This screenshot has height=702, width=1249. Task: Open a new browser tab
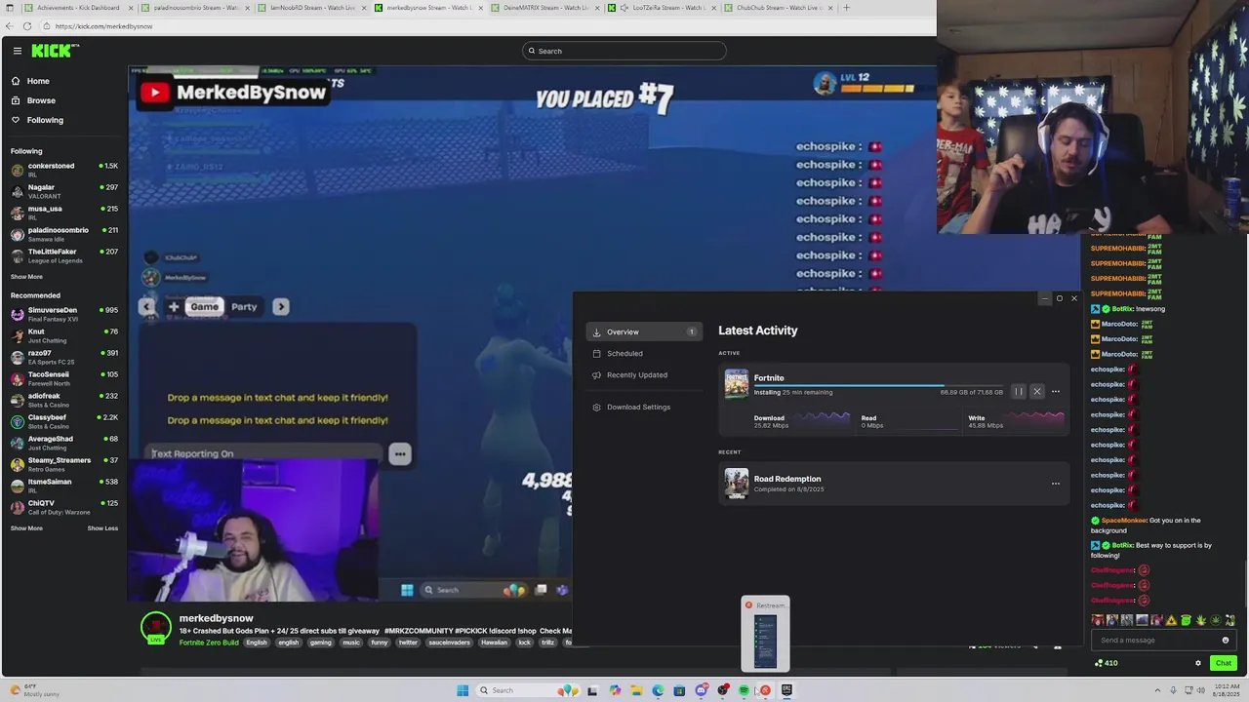coord(846,7)
